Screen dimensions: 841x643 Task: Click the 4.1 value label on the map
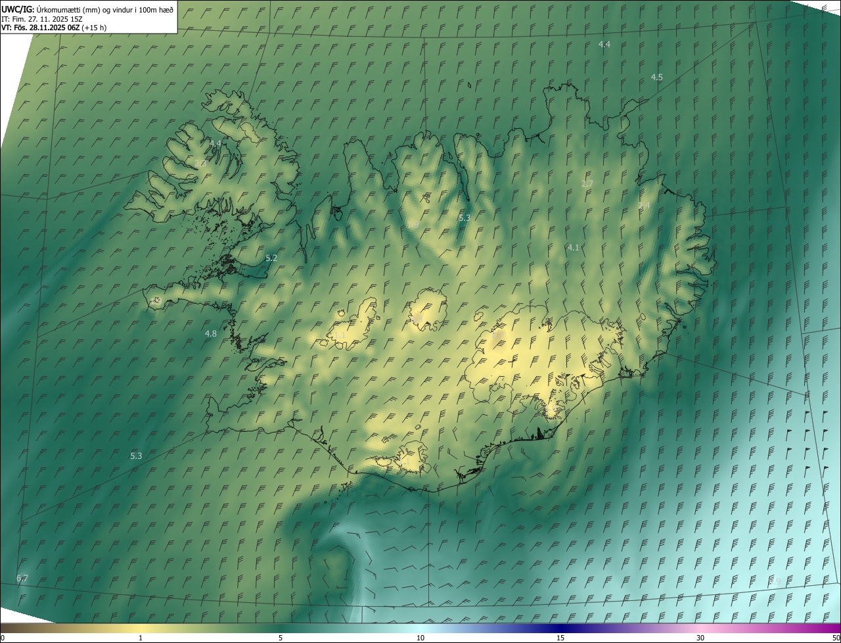click(x=573, y=248)
